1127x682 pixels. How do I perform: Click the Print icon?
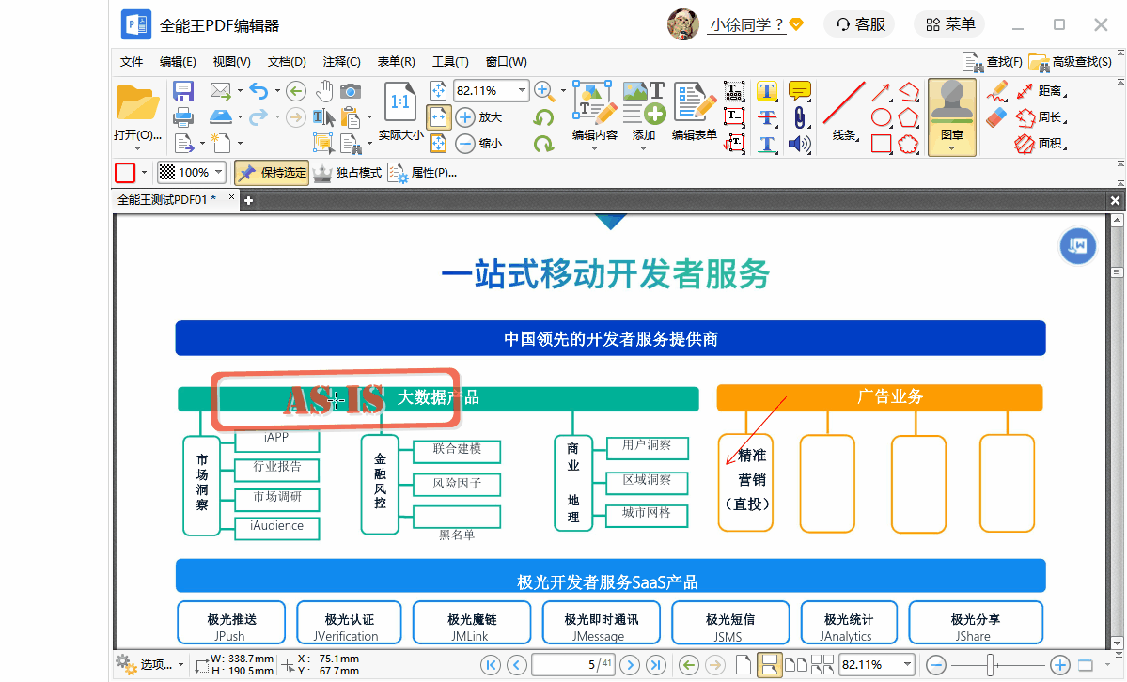click(x=183, y=117)
